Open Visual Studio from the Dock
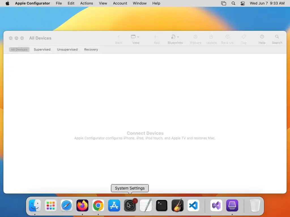The width and height of the screenshot is (290, 217). pyautogui.click(x=216, y=205)
